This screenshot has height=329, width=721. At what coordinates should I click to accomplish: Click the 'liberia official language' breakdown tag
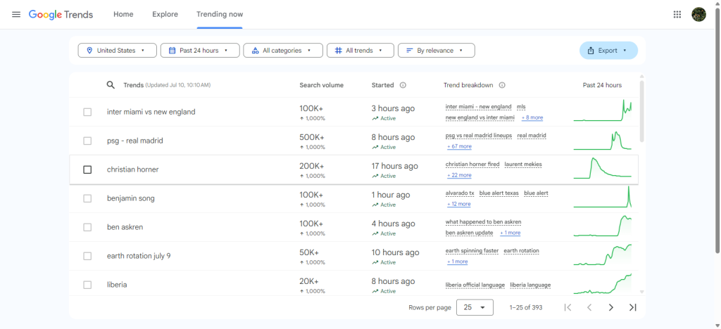pos(475,285)
